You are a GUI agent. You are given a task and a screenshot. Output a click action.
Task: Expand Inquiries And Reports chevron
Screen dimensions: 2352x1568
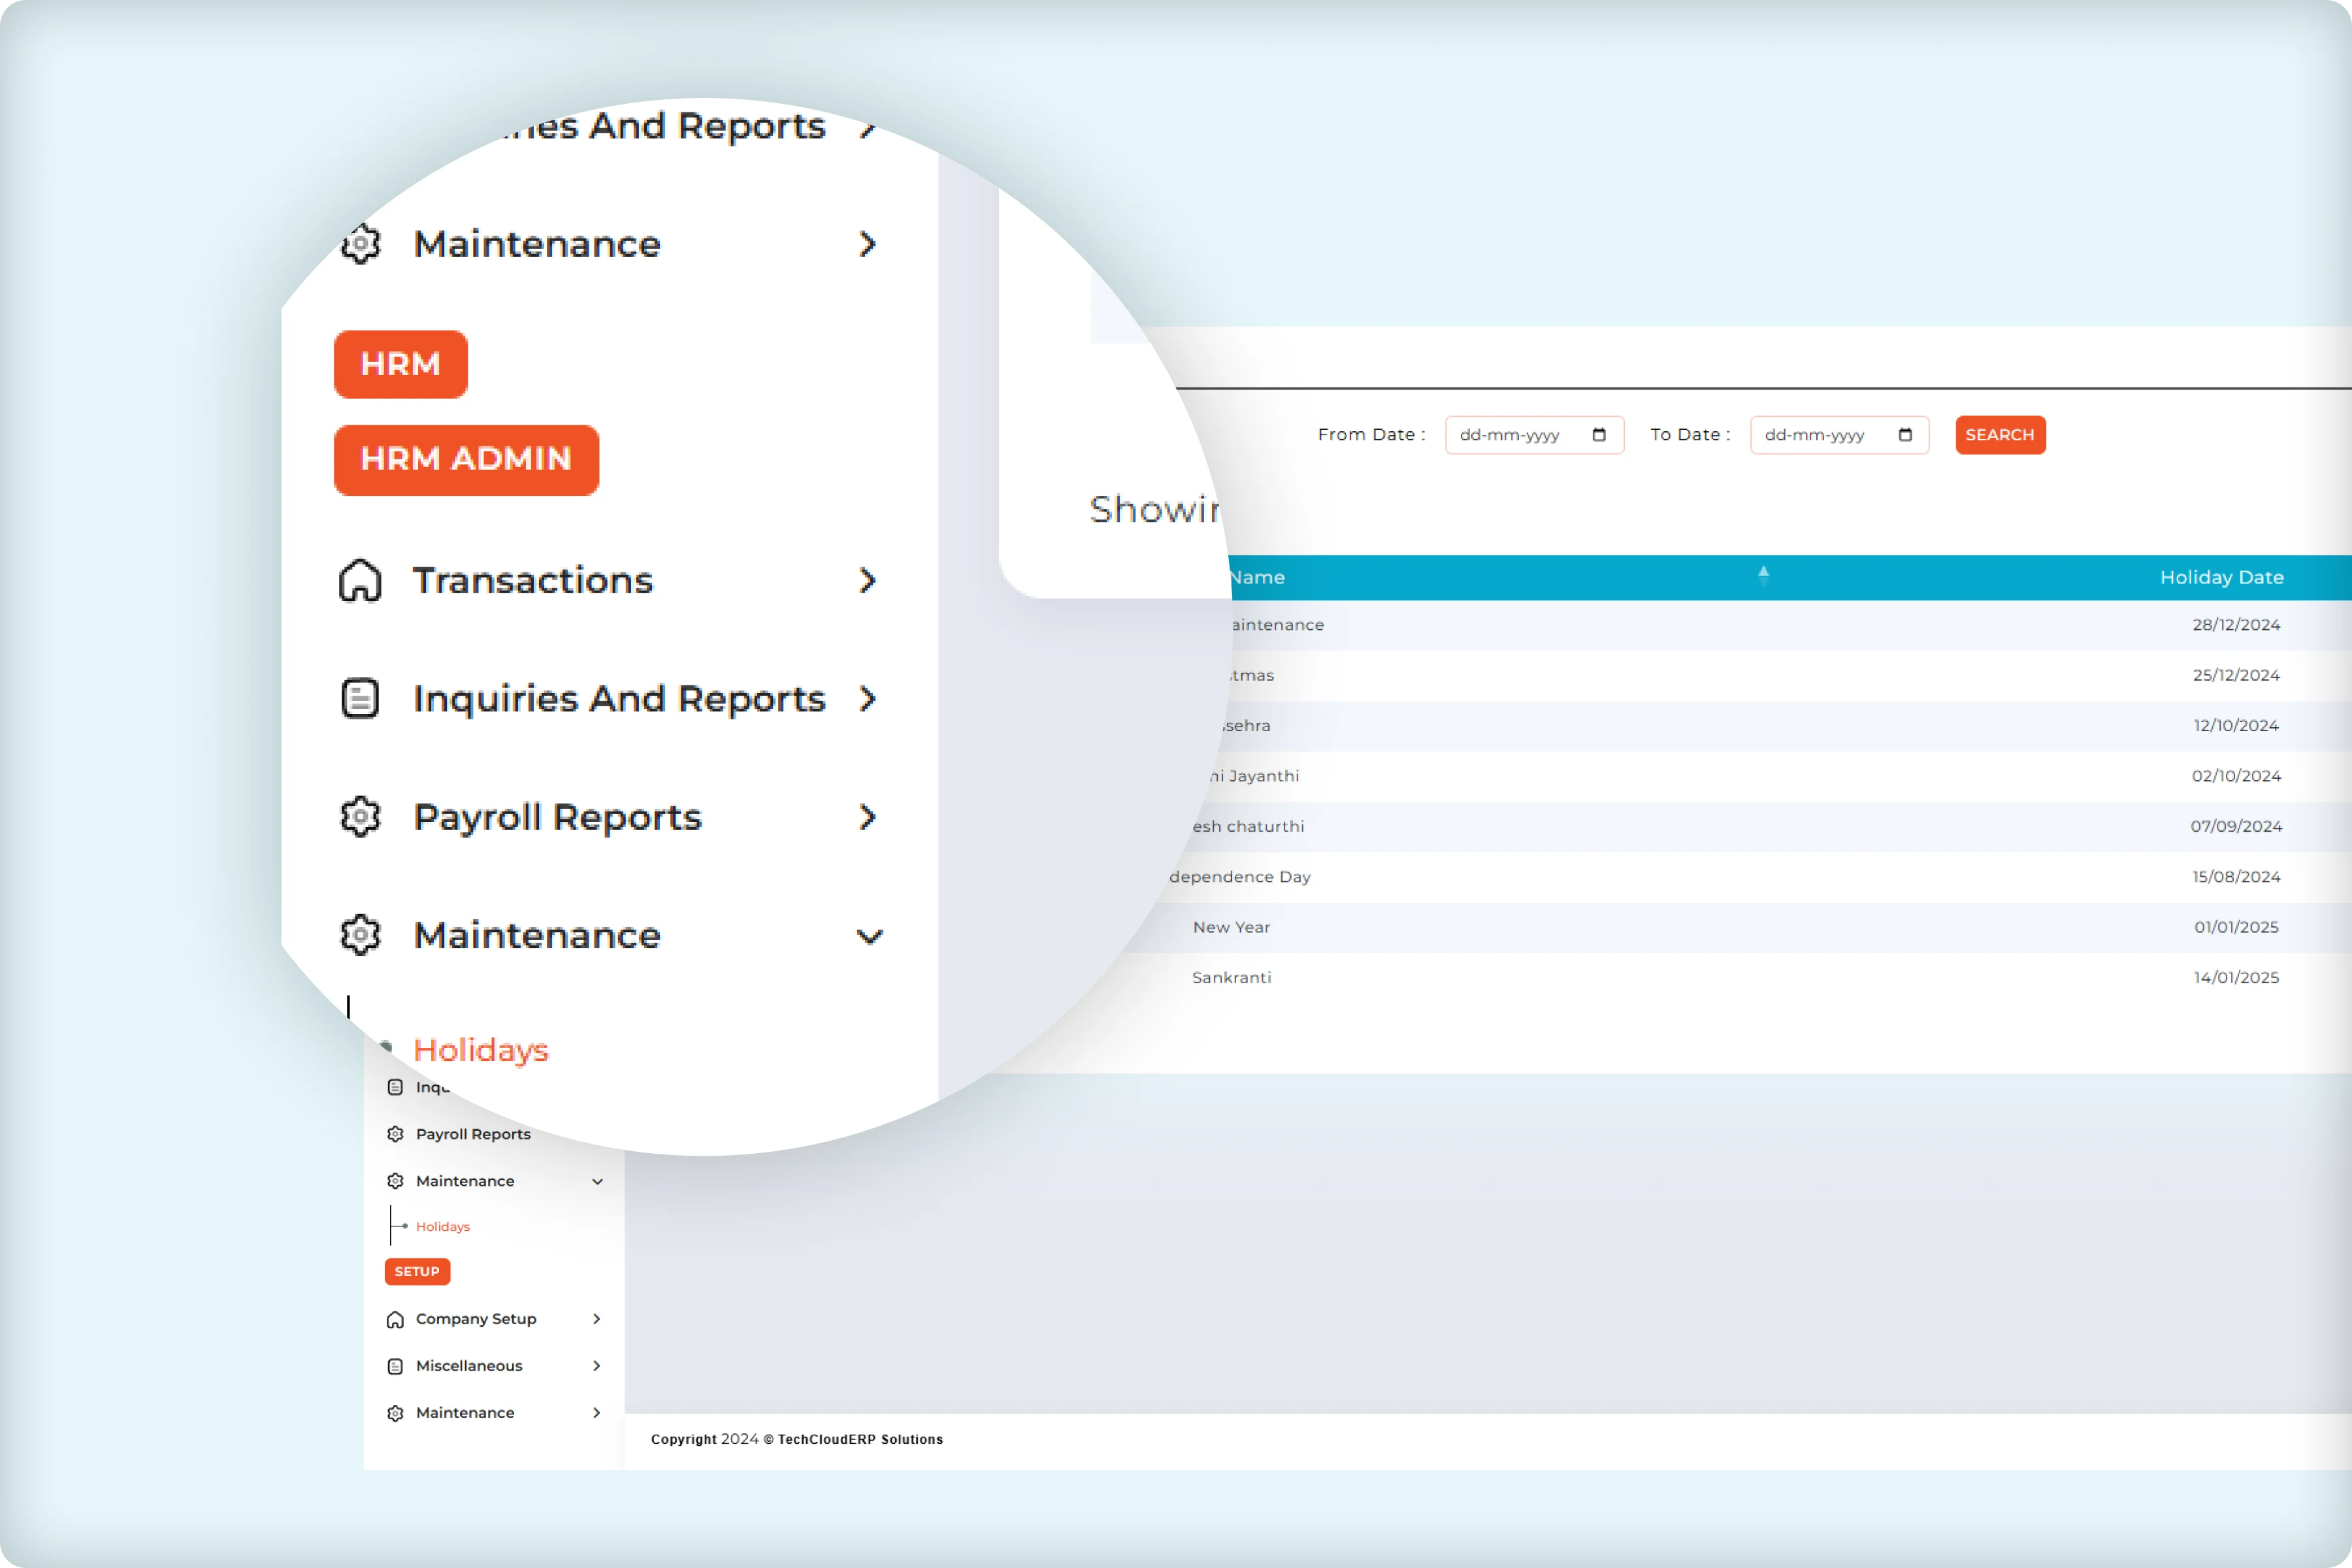point(867,698)
